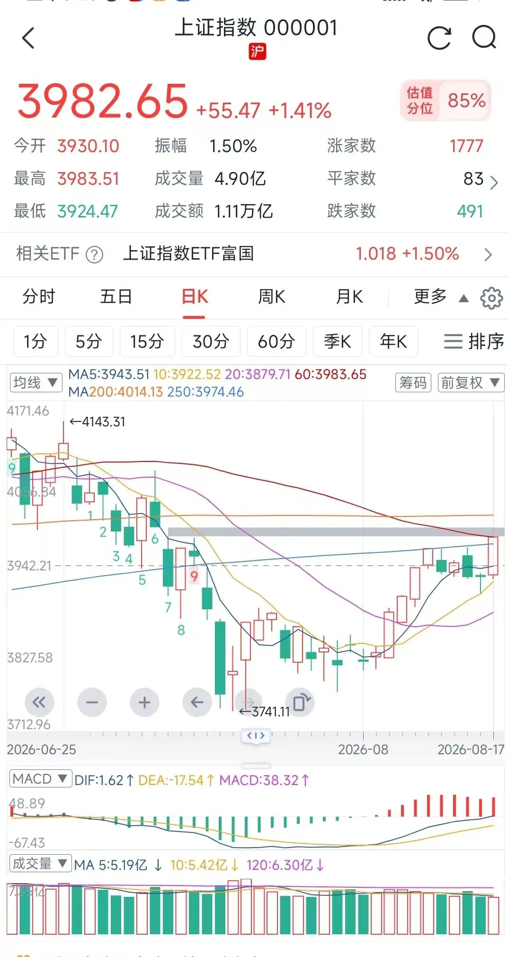Zoom in chart with plus button
This screenshot has height=957, width=508.
144,702
